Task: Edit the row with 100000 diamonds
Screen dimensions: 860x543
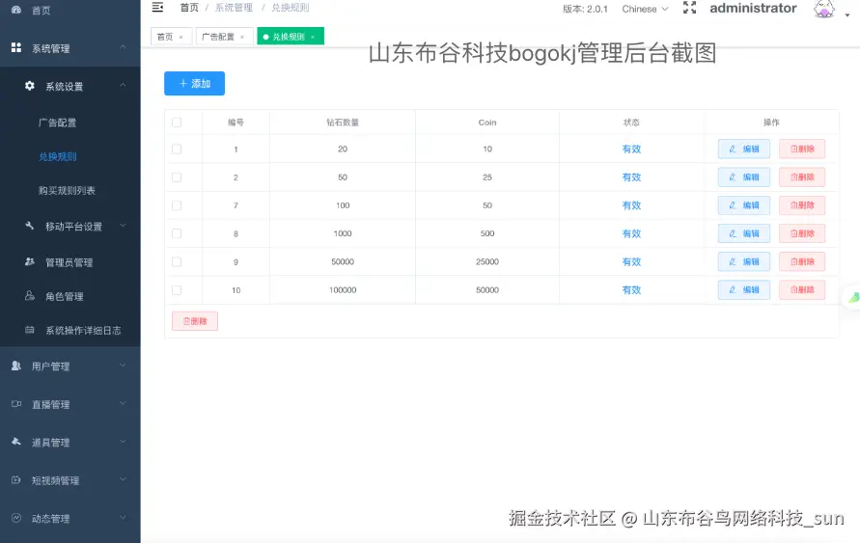Action: coord(744,290)
